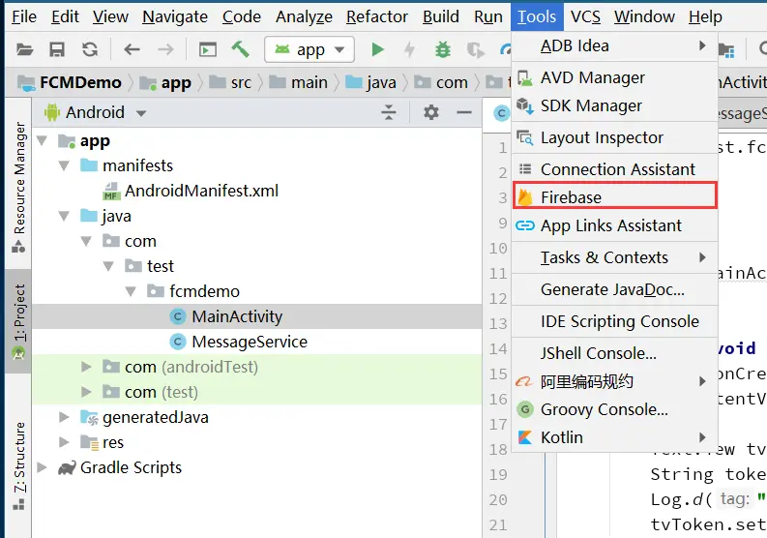Click the App Links Assistant link icon
Viewport: 767px width, 538px height.
click(525, 225)
